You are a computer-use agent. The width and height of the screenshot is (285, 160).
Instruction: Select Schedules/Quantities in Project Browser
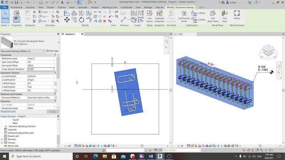click(21, 133)
